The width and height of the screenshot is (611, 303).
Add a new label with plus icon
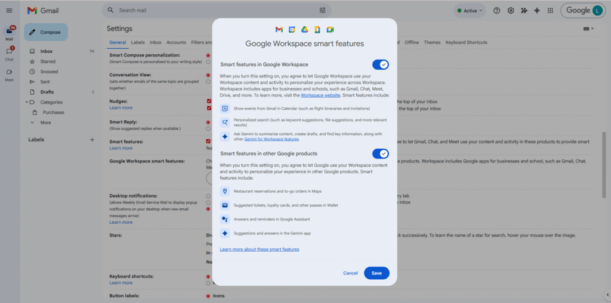coord(92,139)
